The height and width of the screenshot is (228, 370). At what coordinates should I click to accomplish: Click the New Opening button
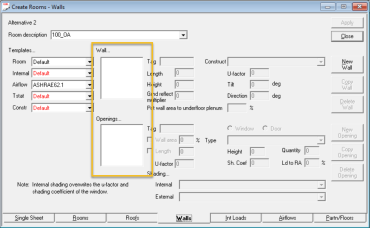(x=347, y=132)
